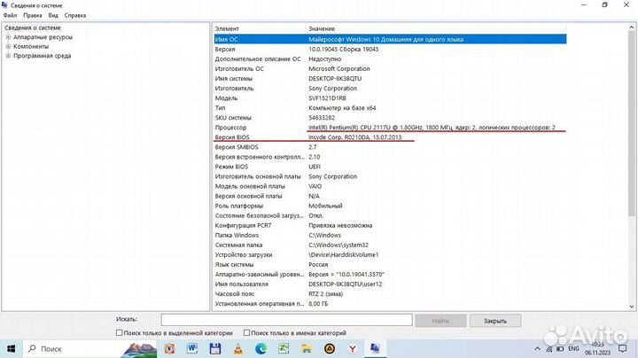Viewport: 638px width, 358px height.
Task: Select the 'Модель' row SVF1521D1RB
Action: [x=390, y=98]
